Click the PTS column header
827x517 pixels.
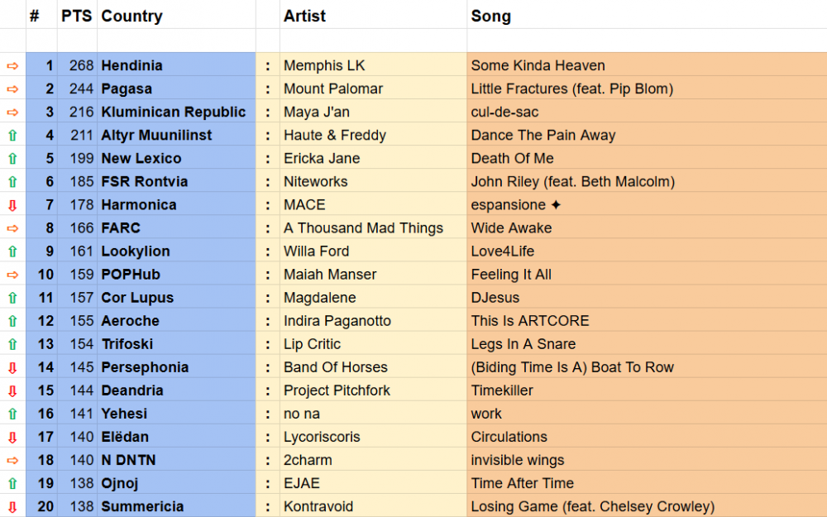coord(76,16)
